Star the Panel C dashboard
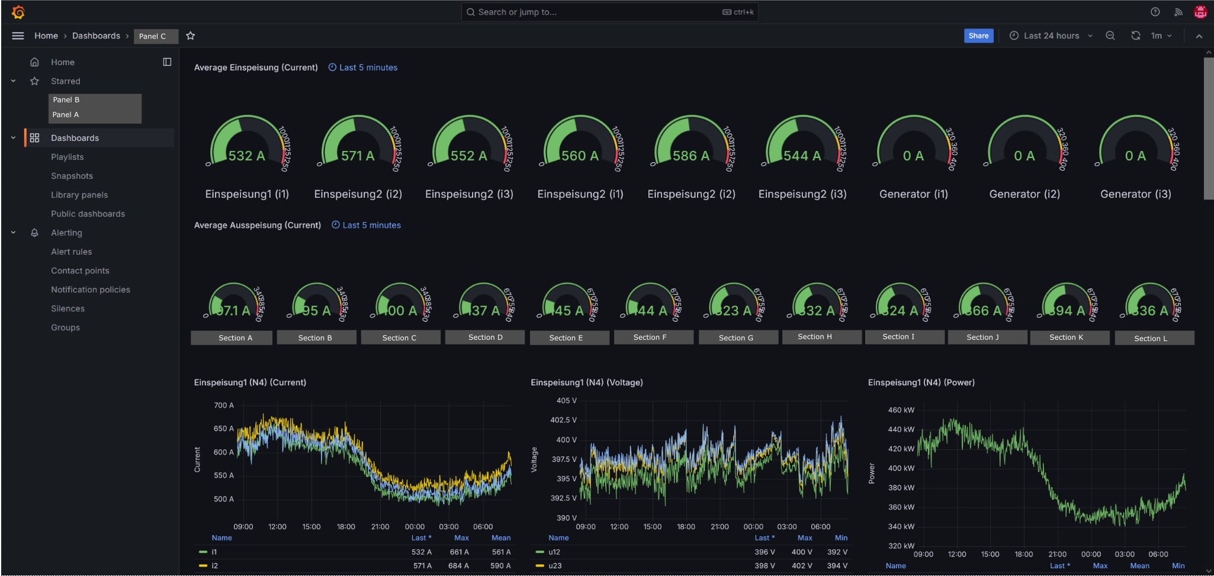 point(190,36)
